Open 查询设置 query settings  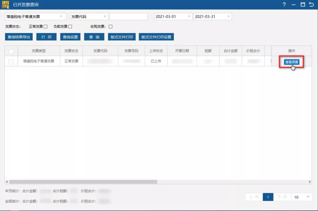click(70, 37)
